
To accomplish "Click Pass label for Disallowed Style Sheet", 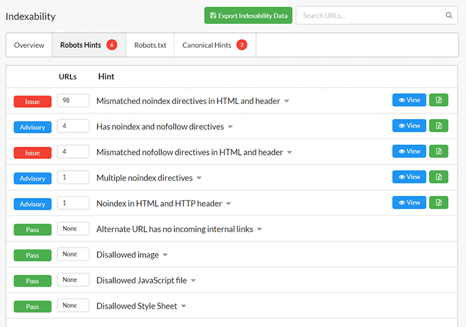I will pyautogui.click(x=32, y=306).
